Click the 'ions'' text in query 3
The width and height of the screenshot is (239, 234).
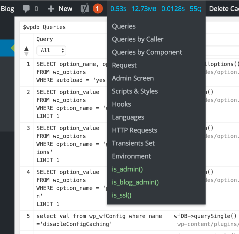tap(44, 152)
